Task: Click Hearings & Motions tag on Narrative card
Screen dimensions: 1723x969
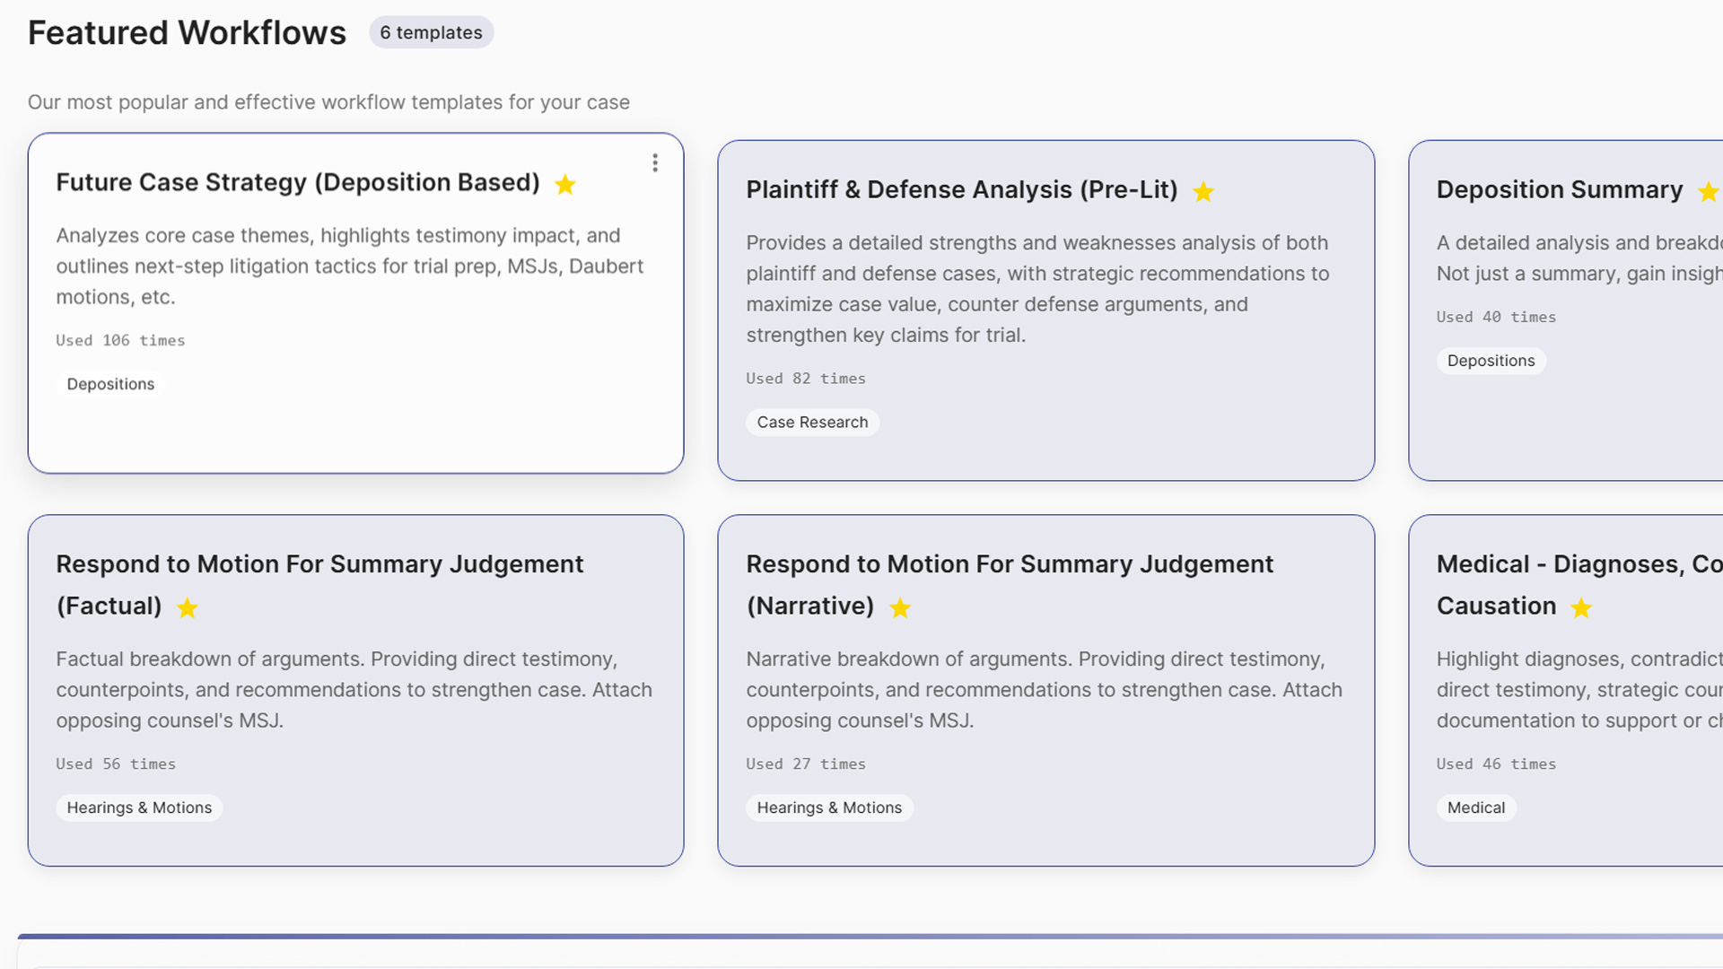Action: (829, 807)
